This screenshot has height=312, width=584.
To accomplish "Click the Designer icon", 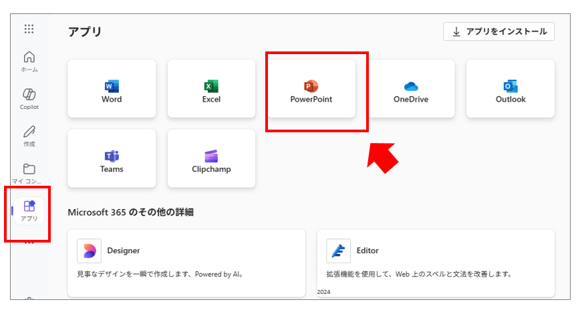I will coord(89,251).
